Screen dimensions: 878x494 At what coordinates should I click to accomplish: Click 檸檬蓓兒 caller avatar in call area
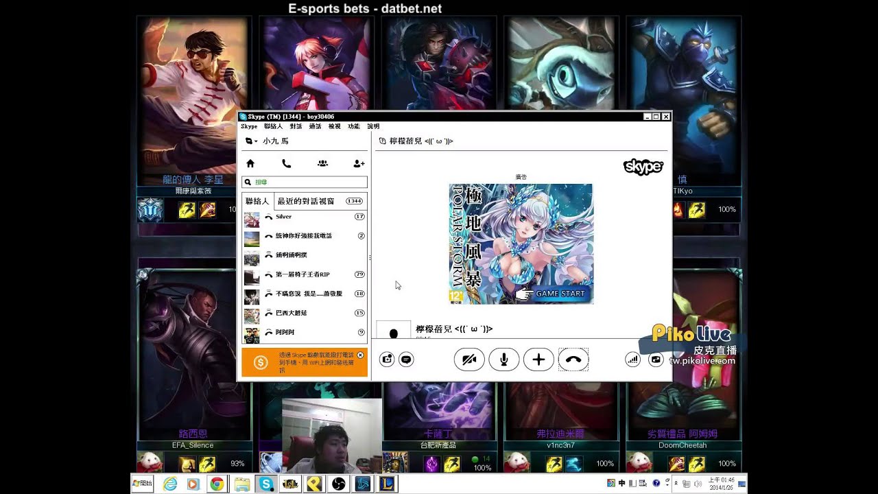tap(393, 330)
